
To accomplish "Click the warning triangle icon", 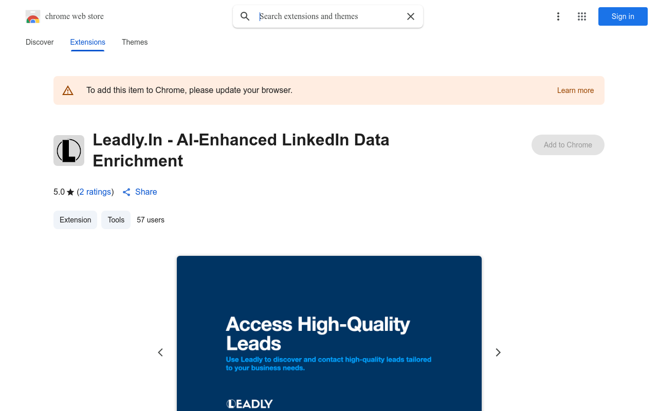I will pos(68,90).
